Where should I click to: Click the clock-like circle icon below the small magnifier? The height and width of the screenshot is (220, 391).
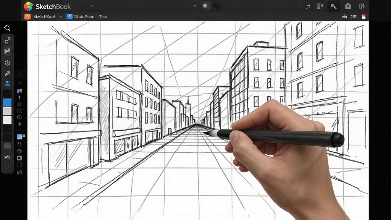pyautogui.click(x=19, y=117)
